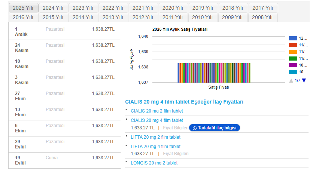Switch to the 2011 Yılı tab
The image size is (325, 169).
pyautogui.click(x=173, y=17)
